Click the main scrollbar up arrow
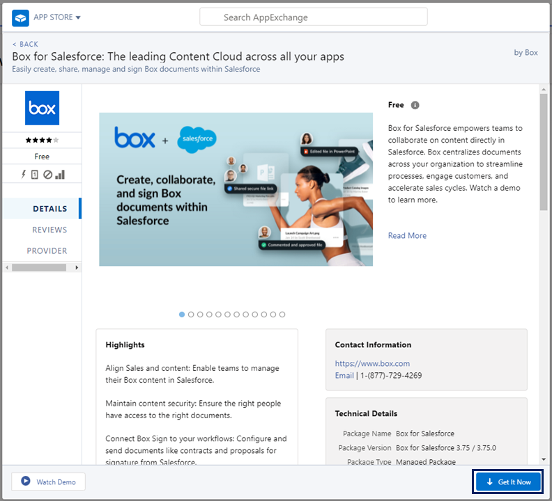The height and width of the screenshot is (501, 552). coord(544,90)
